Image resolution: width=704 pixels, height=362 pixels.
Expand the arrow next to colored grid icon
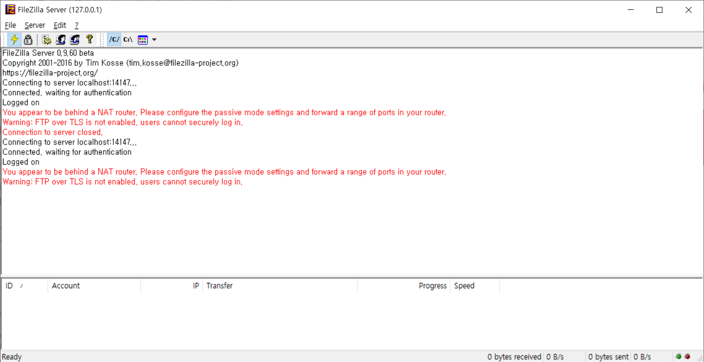pos(154,40)
